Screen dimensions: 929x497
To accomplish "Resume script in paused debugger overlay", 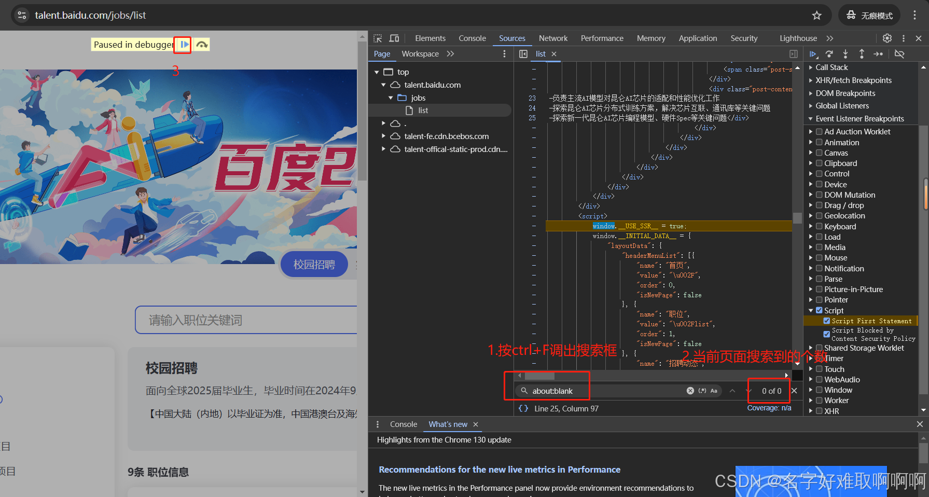I will point(184,45).
